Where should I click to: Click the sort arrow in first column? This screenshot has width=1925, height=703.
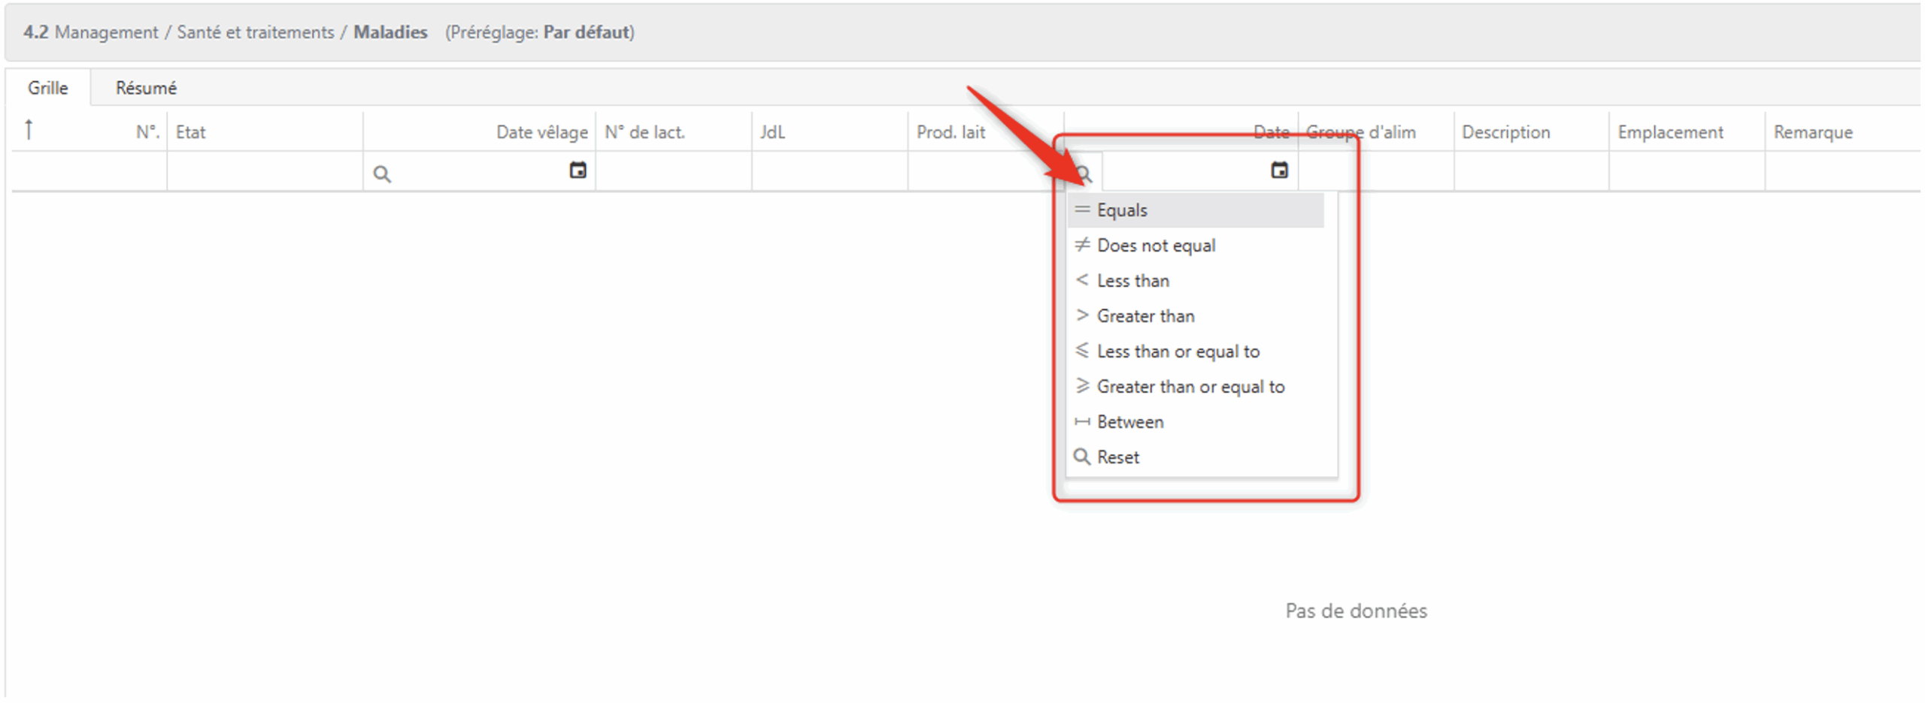pos(29,130)
